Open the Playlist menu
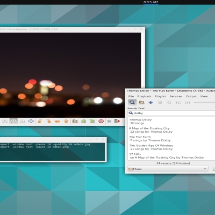This screenshot has height=215, width=215. (x=160, y=96)
